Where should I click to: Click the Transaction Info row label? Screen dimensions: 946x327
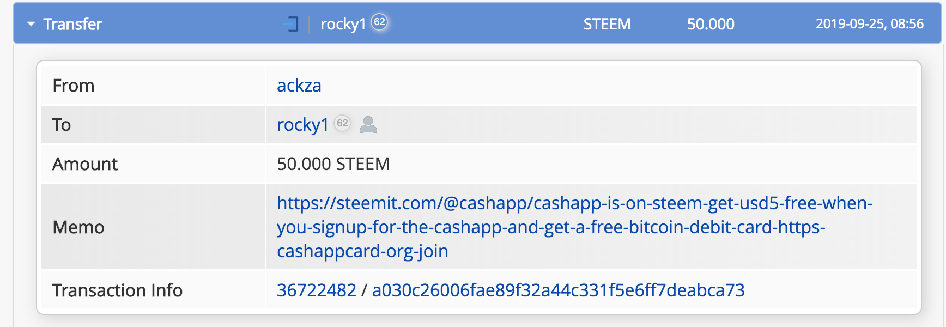(117, 290)
